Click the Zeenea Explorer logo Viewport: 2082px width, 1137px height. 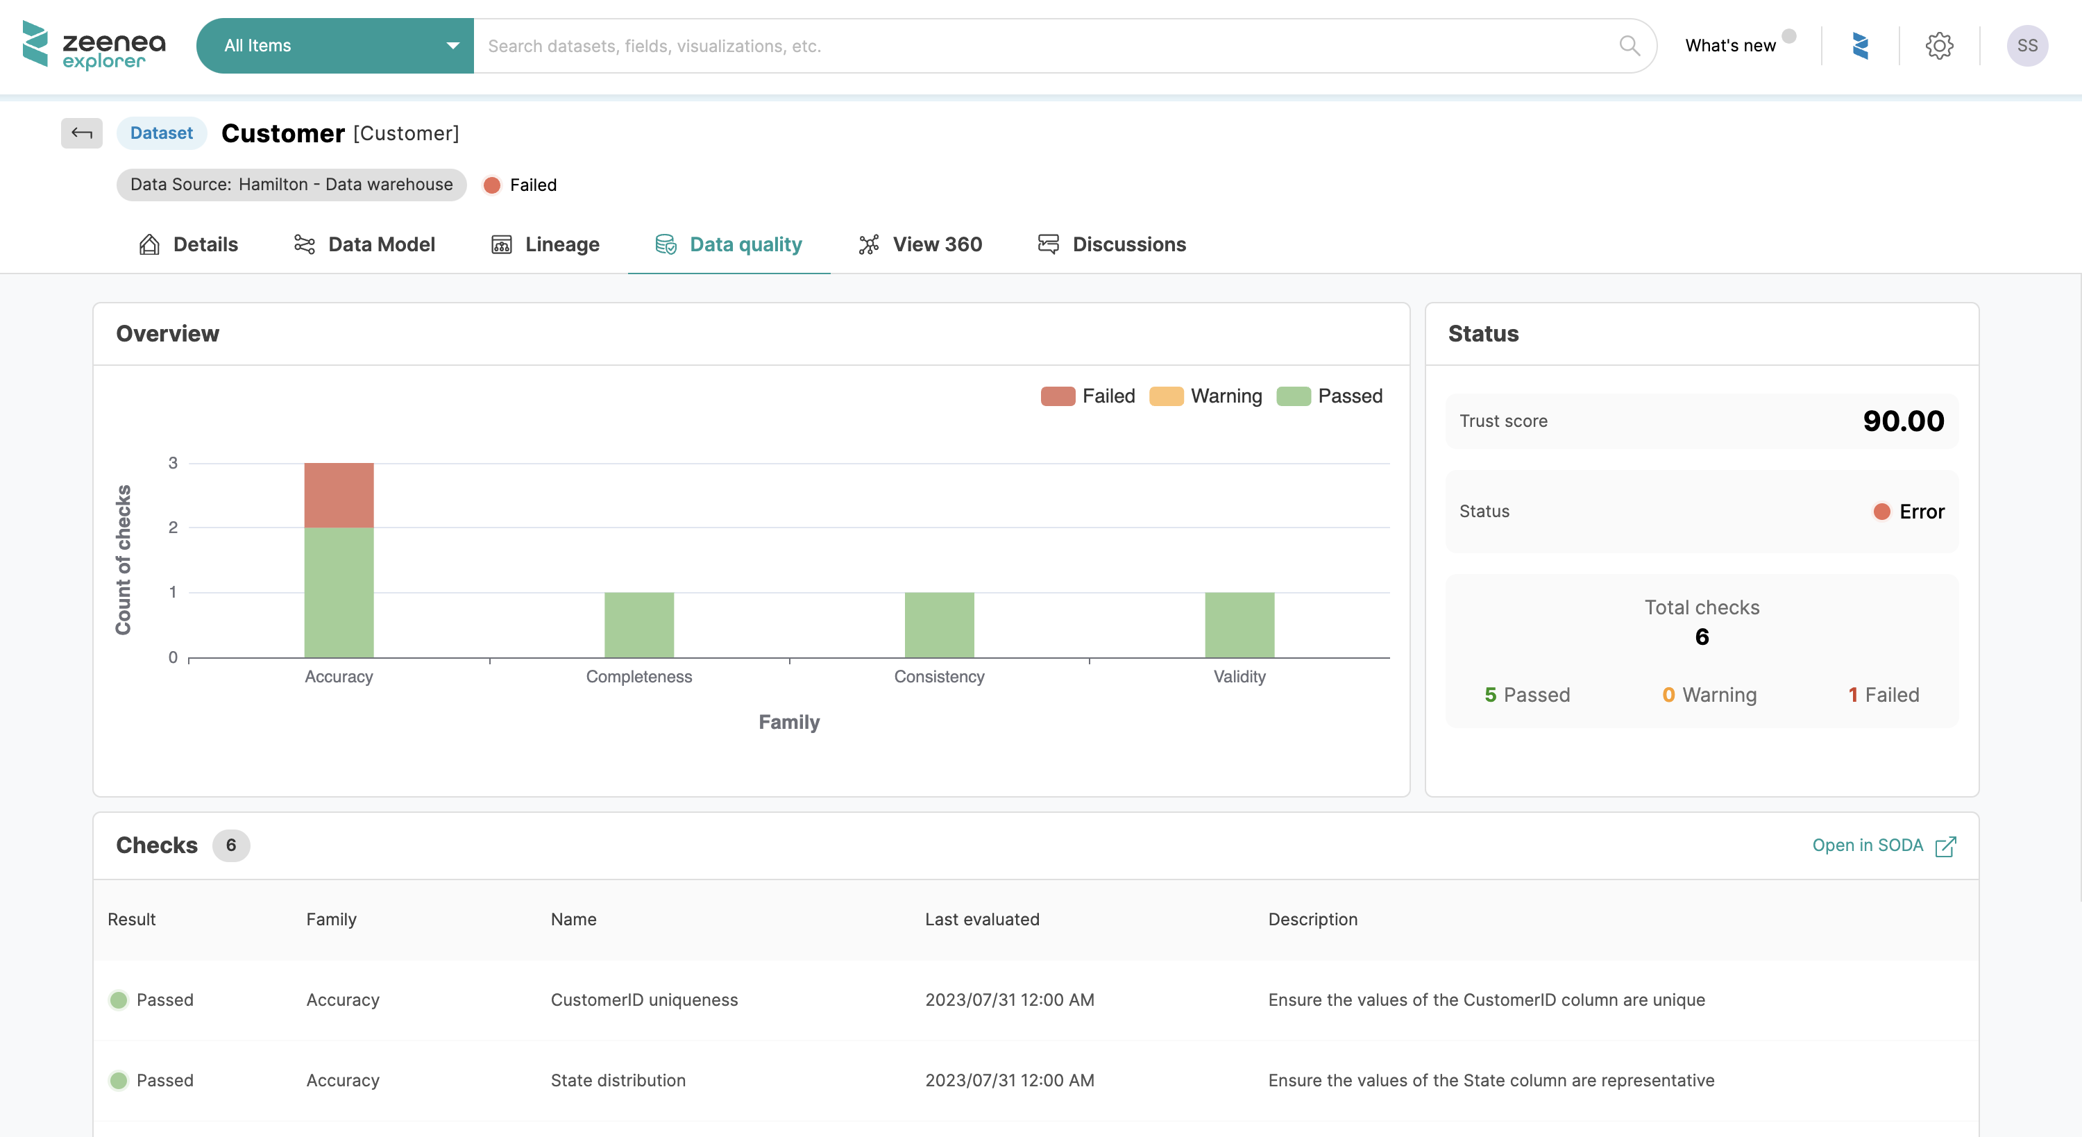[94, 46]
